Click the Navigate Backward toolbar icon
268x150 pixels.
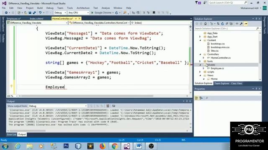(6, 13)
